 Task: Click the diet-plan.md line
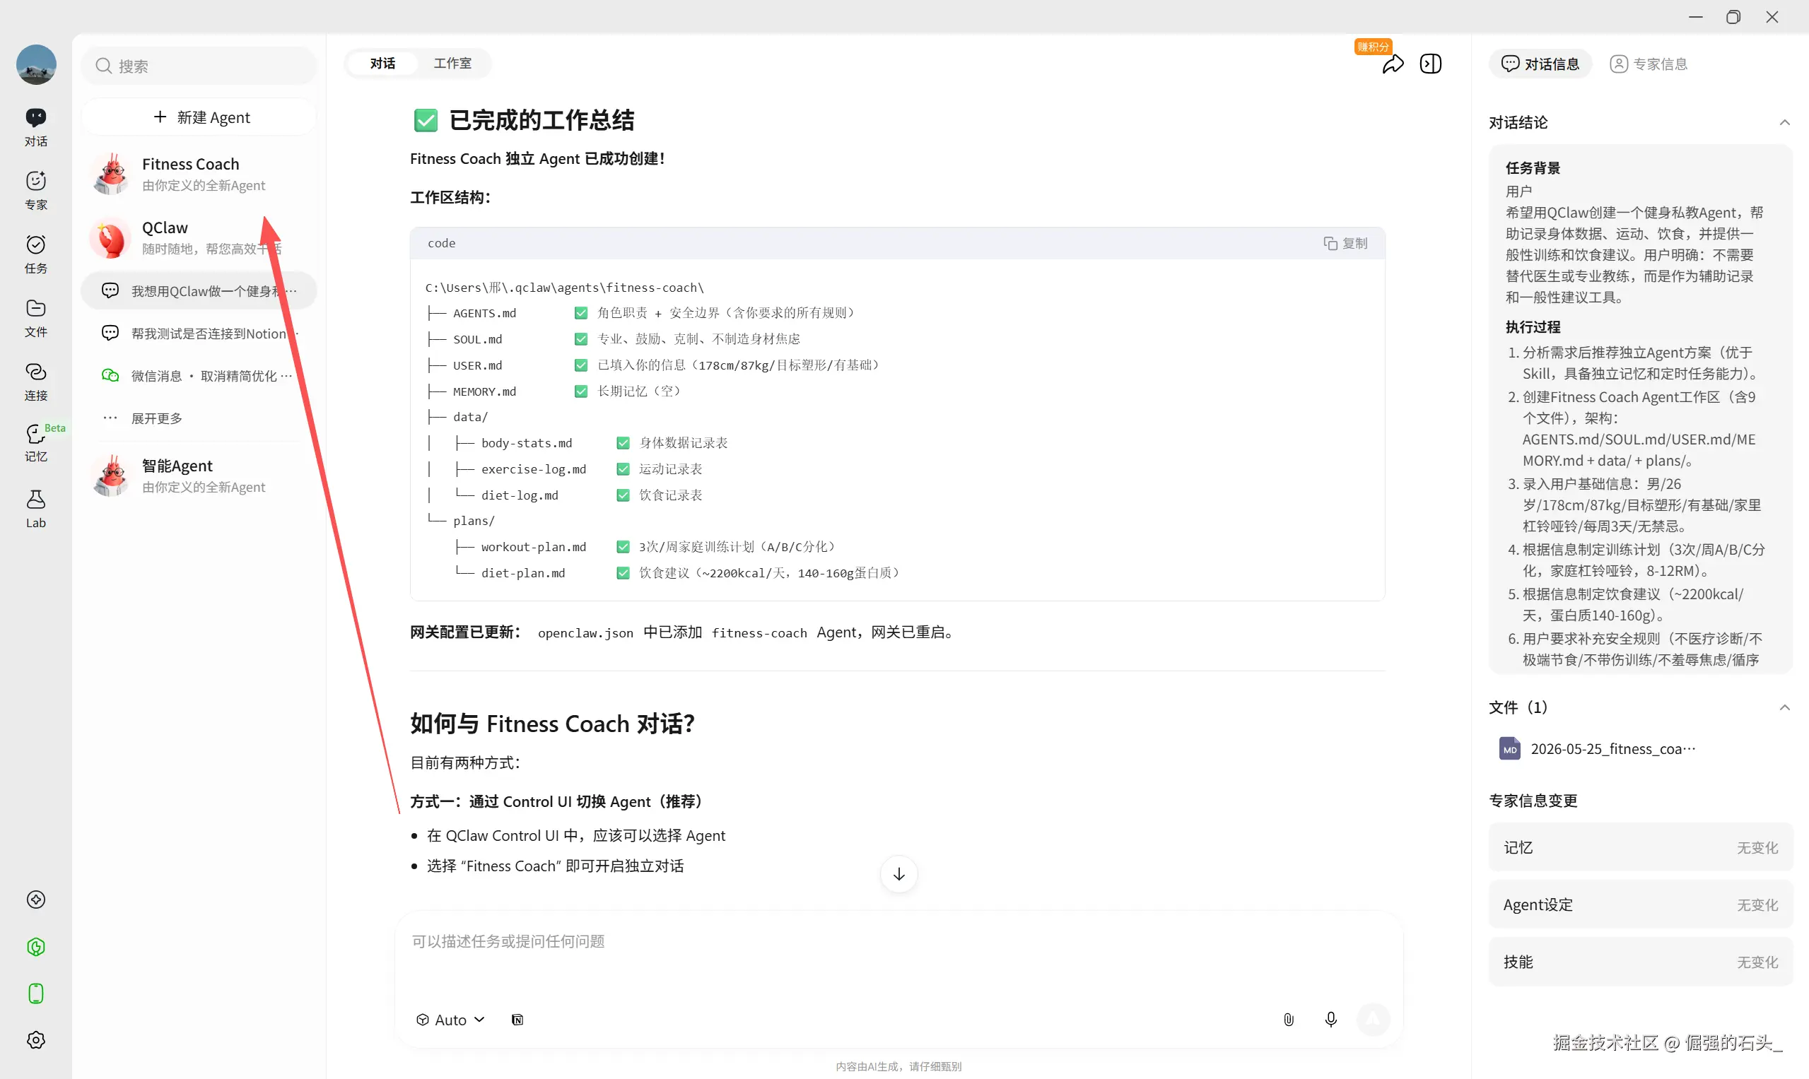678,573
